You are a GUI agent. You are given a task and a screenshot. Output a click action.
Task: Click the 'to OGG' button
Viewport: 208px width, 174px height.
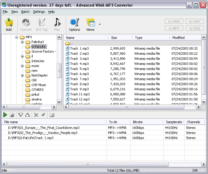(x=195, y=28)
